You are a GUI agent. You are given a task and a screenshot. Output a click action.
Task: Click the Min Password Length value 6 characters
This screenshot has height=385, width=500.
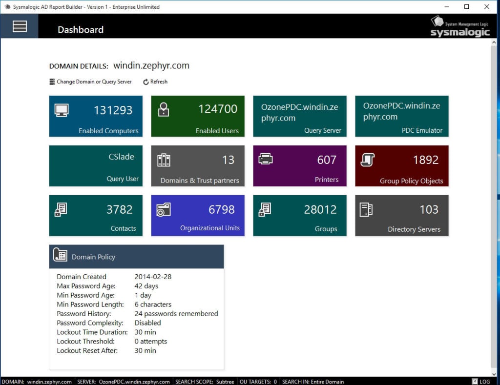(153, 304)
